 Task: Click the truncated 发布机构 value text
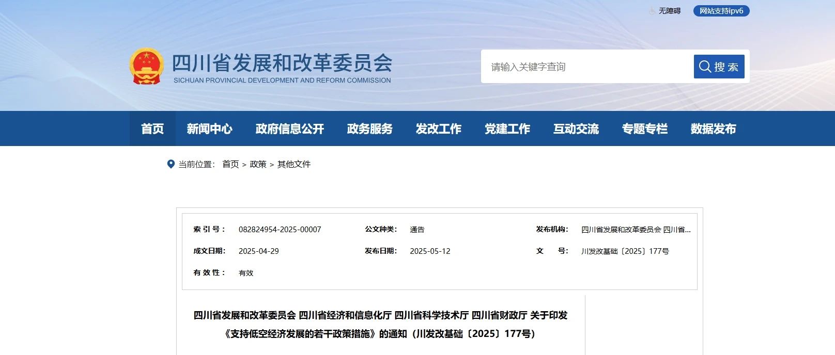[636, 230]
